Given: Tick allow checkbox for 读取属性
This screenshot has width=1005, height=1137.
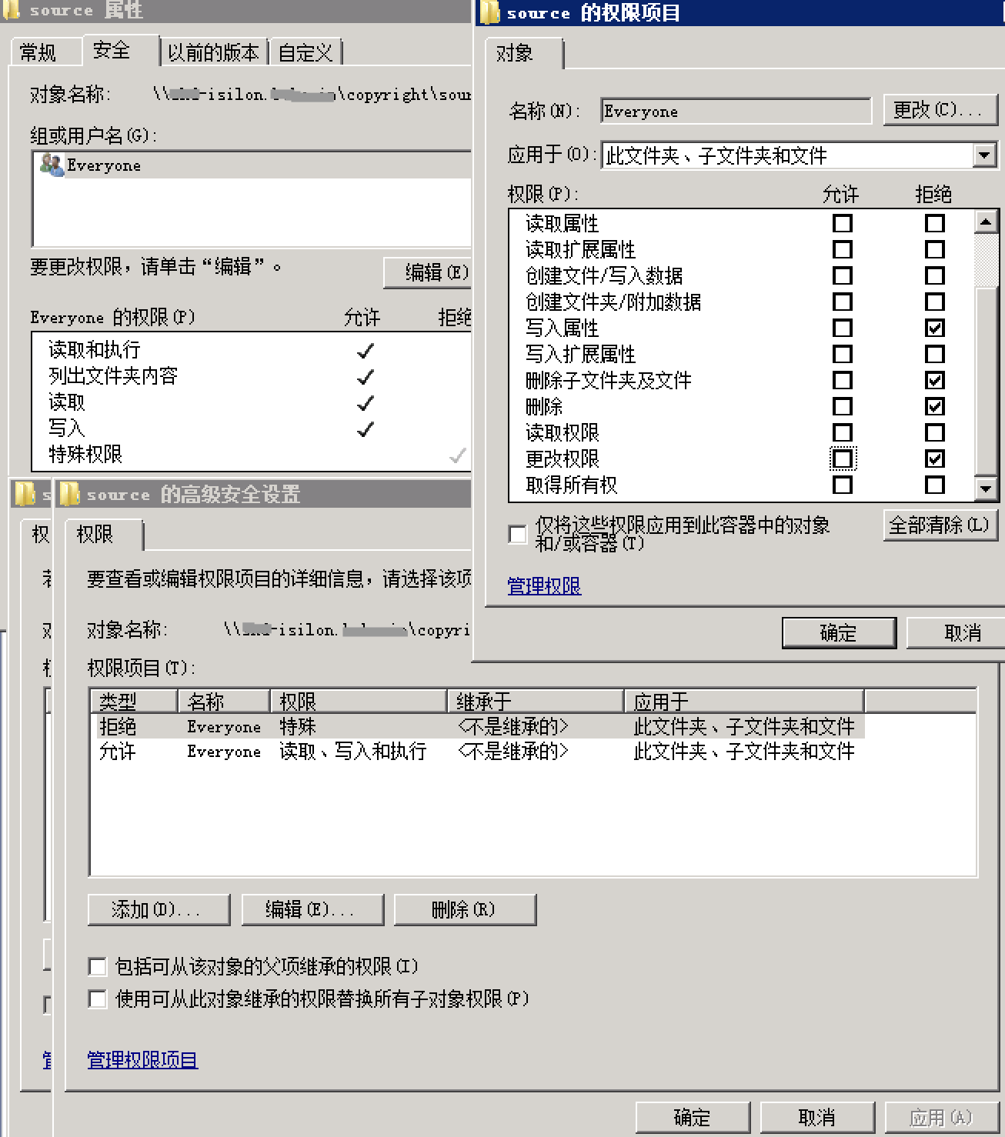Looking at the screenshot, I should tap(843, 223).
